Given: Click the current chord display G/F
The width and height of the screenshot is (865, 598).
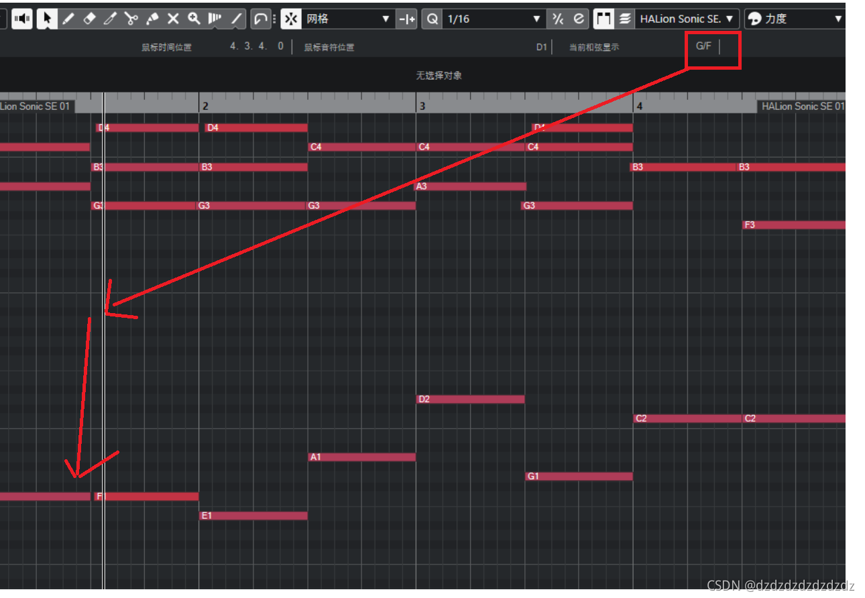Looking at the screenshot, I should (703, 46).
